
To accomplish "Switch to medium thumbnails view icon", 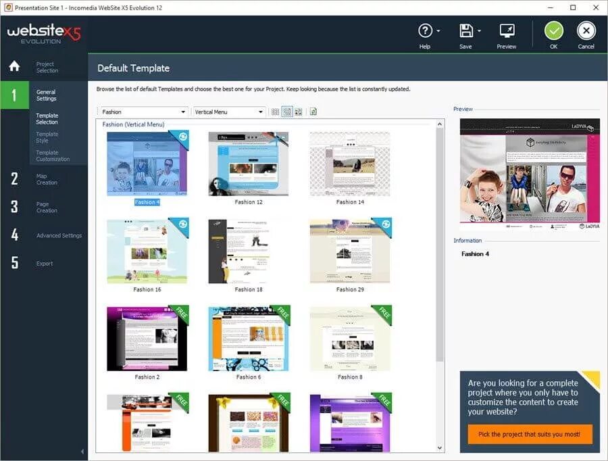I will point(287,112).
